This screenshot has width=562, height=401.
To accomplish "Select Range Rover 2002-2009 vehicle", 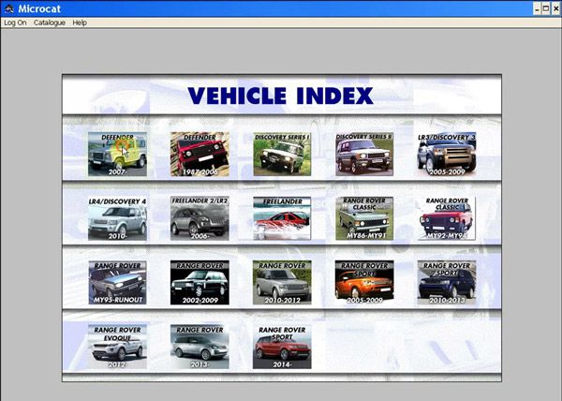I will 200,282.
